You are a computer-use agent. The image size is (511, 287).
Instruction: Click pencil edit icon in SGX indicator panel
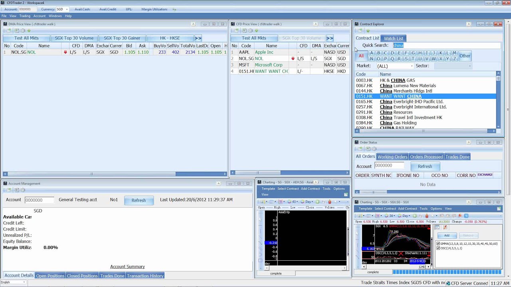click(445, 227)
